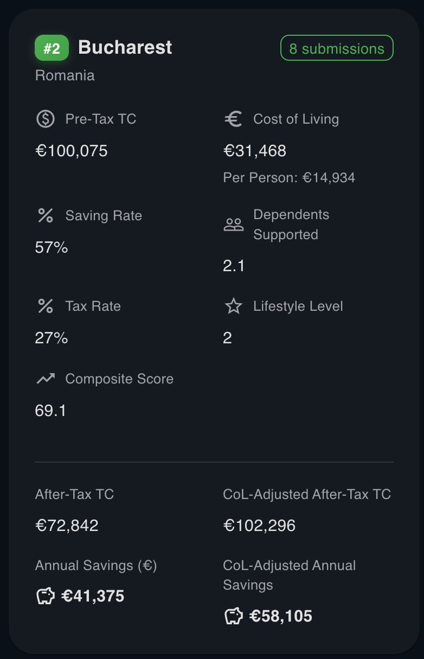Viewport: 424px width, 659px height.
Task: Click the percent icon beside Tax Rate
Action: (x=46, y=306)
